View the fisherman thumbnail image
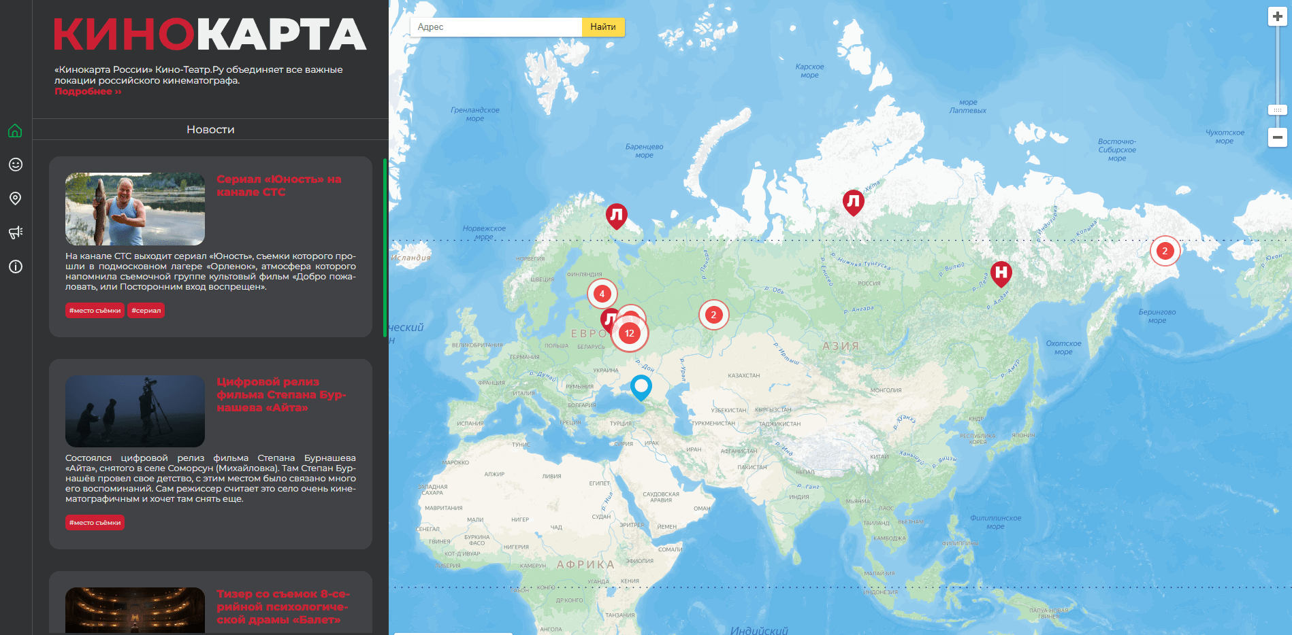Viewport: 1292px width, 635px height. click(x=135, y=209)
